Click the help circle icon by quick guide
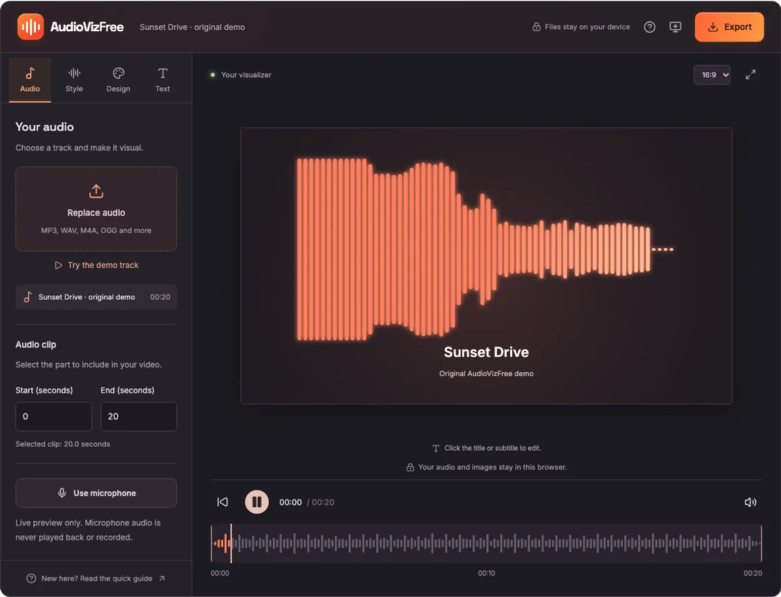The height and width of the screenshot is (597, 781). click(31, 578)
